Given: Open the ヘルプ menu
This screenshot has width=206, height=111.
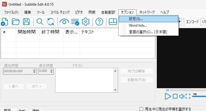Looking at the screenshot, I should coord(165,12).
